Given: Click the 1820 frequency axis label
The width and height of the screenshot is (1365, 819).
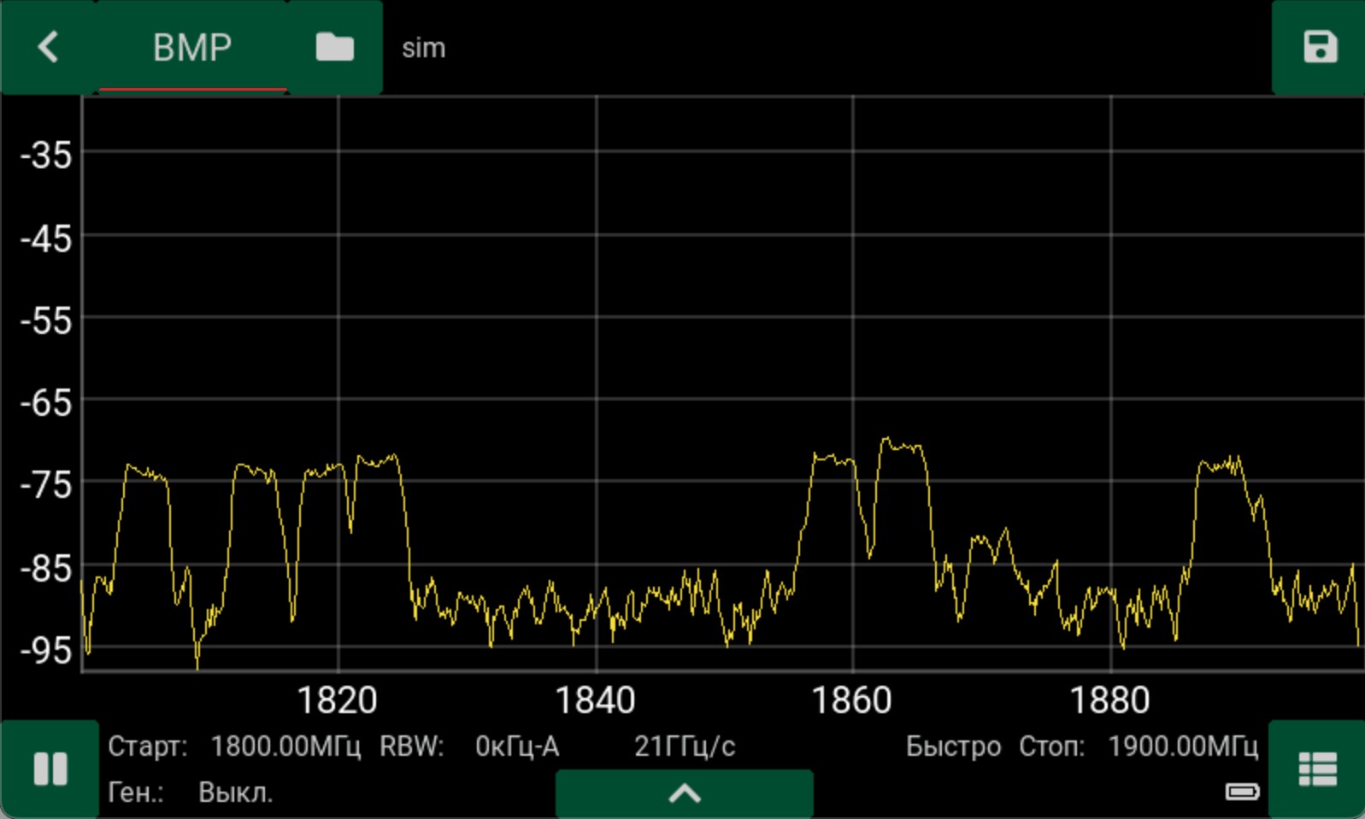Looking at the screenshot, I should [x=337, y=700].
